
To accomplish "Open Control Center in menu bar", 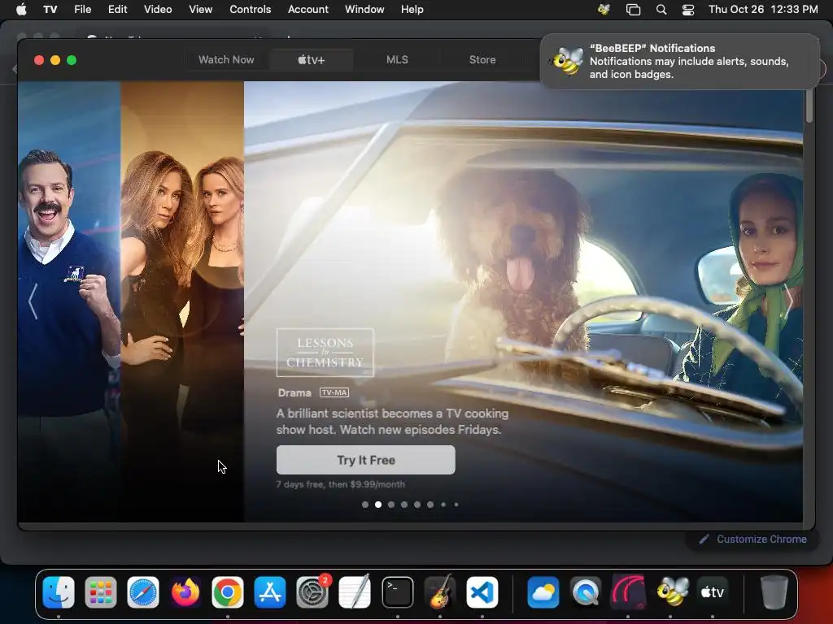I will click(688, 10).
